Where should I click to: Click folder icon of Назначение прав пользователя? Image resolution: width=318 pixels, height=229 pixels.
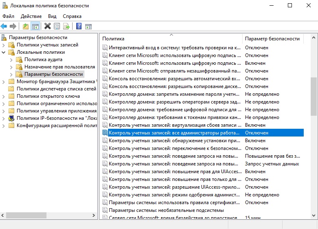(19, 67)
